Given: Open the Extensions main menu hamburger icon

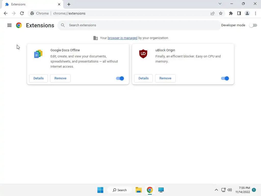Looking at the screenshot, I should click(x=9, y=25).
